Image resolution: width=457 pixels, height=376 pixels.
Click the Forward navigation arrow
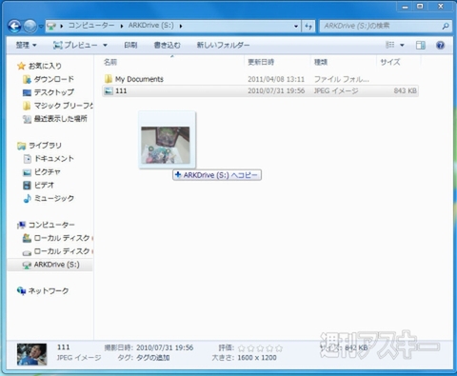(30, 26)
